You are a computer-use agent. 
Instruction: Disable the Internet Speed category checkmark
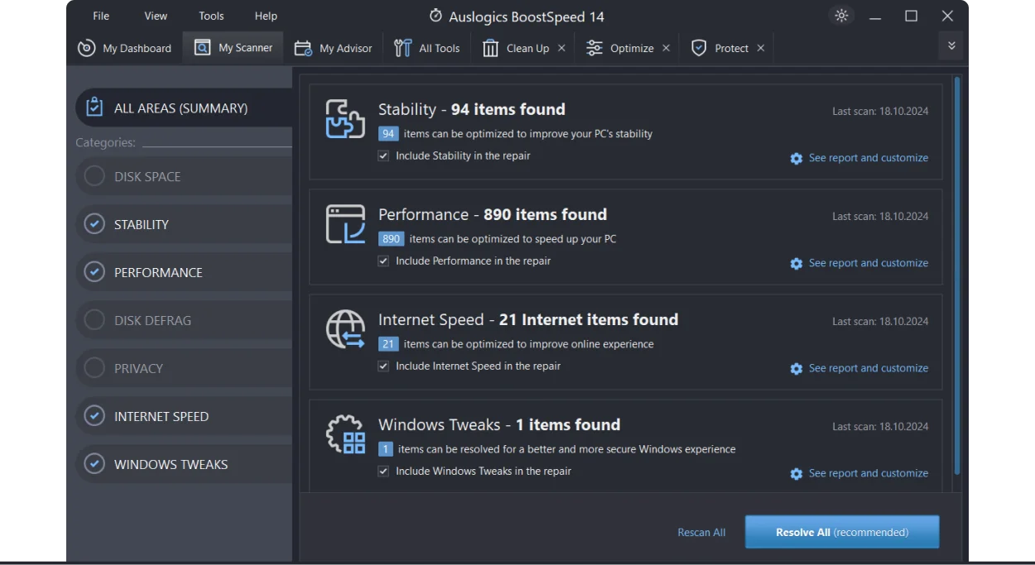94,416
